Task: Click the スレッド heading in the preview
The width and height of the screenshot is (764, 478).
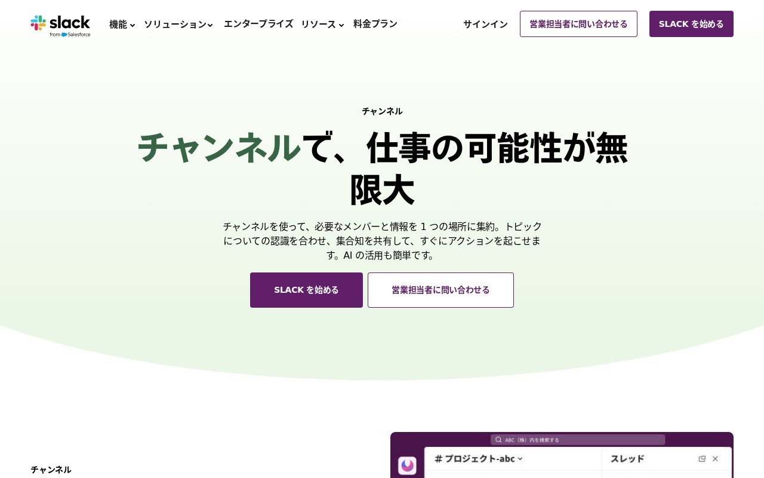Action: click(x=627, y=459)
